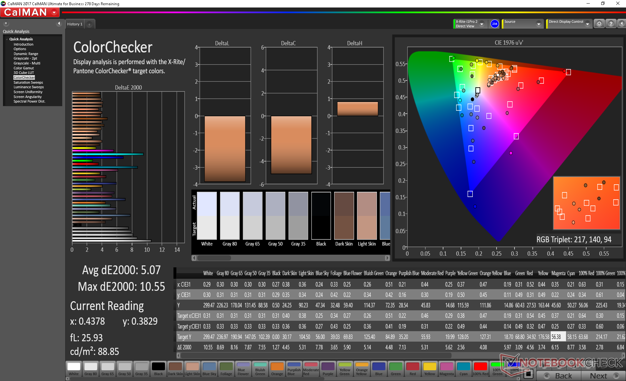The height and width of the screenshot is (381, 626).
Task: Open the Introduction workflow page
Action: click(23, 44)
